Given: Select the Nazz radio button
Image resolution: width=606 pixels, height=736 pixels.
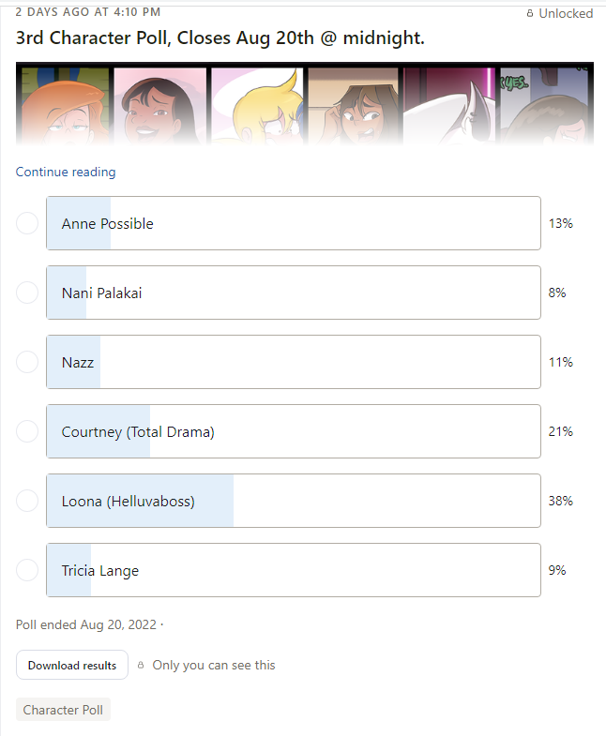Looking at the screenshot, I should [27, 362].
